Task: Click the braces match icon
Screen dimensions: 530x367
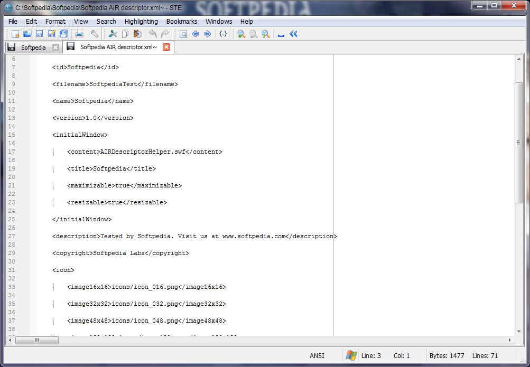Action: pyautogui.click(x=223, y=34)
